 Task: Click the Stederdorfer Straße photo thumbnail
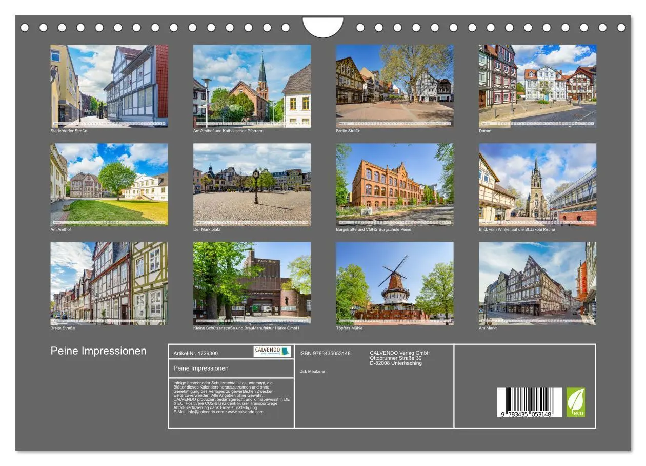[109, 86]
